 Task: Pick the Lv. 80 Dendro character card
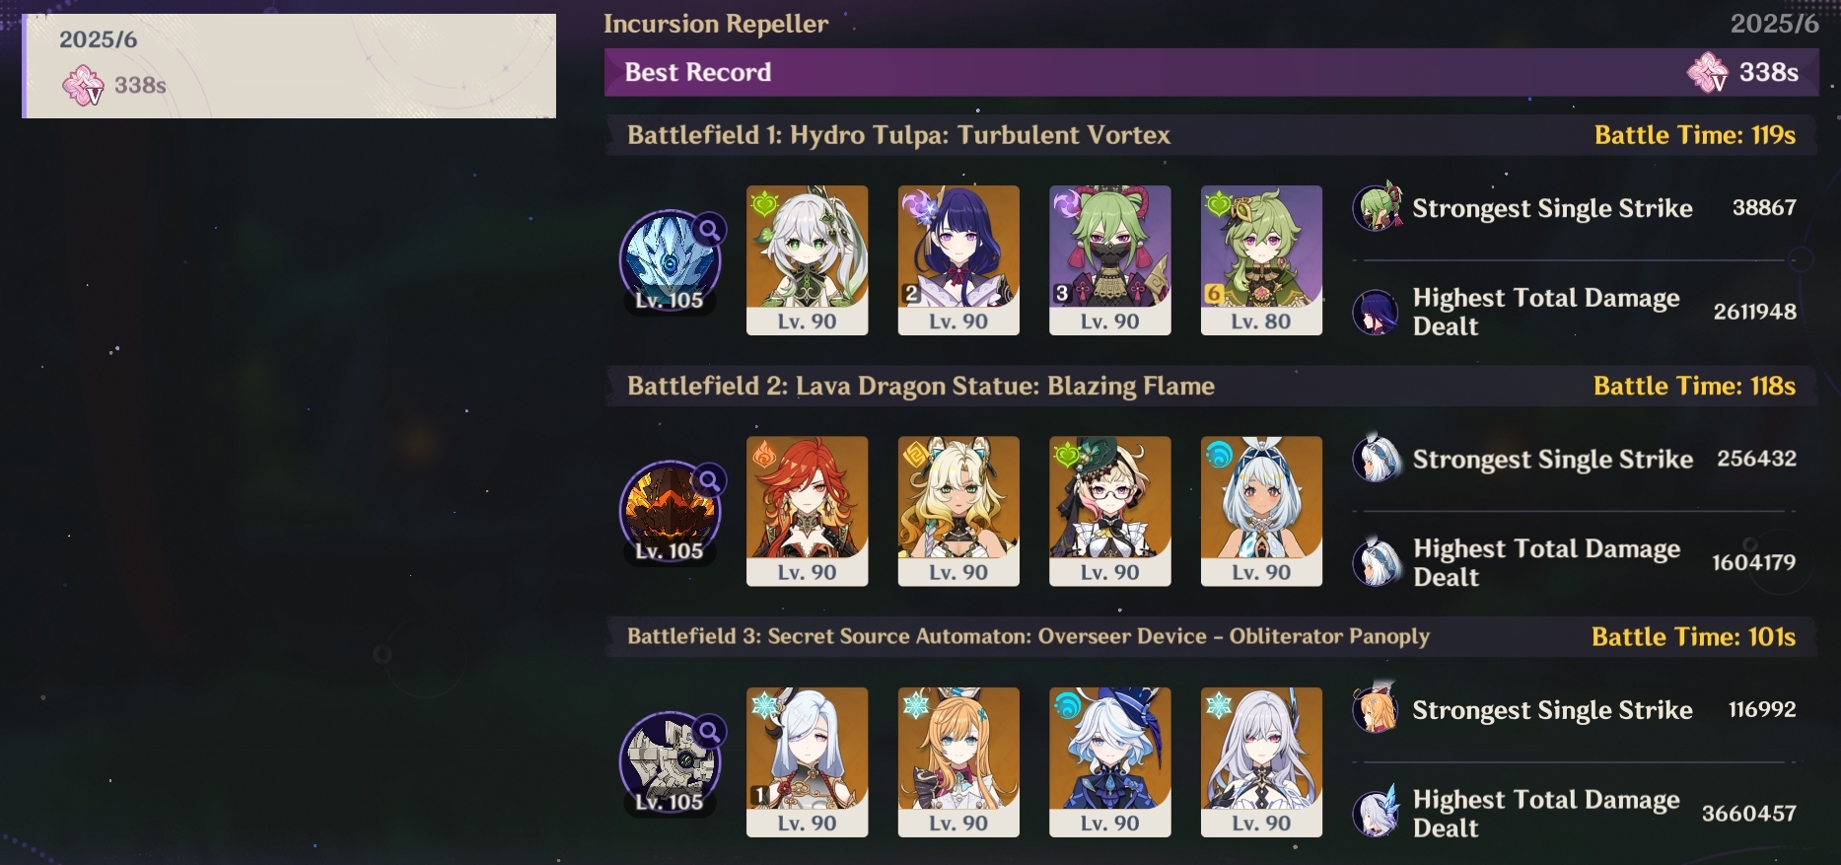[x=1261, y=260]
